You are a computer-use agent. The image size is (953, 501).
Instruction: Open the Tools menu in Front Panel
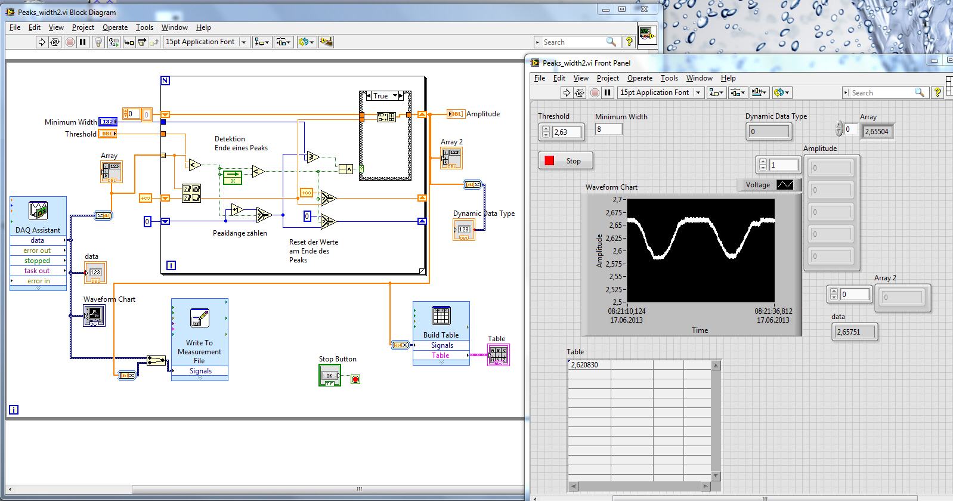[669, 78]
